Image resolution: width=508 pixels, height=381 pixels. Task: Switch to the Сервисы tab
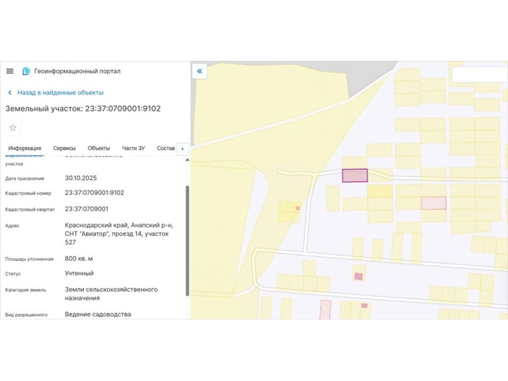(x=64, y=148)
